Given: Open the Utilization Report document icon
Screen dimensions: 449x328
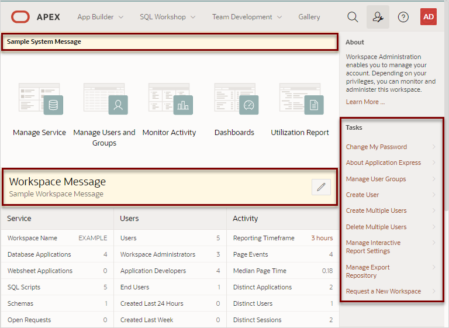Looking at the screenshot, I should coord(301,99).
